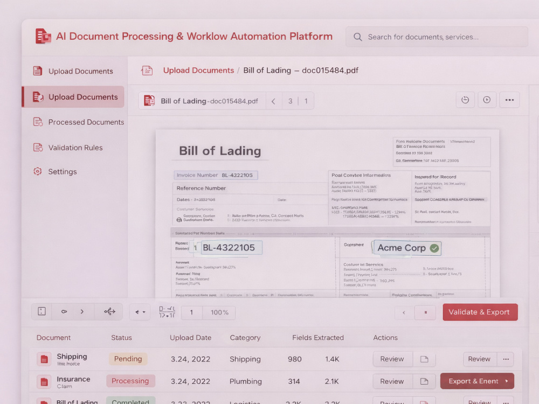The width and height of the screenshot is (539, 404).
Task: Click the Settings gear icon
Action: pyautogui.click(x=38, y=171)
